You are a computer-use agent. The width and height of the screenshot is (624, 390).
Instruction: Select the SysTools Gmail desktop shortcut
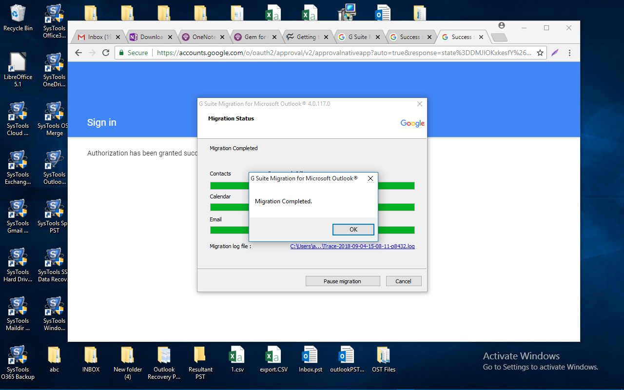point(18,216)
